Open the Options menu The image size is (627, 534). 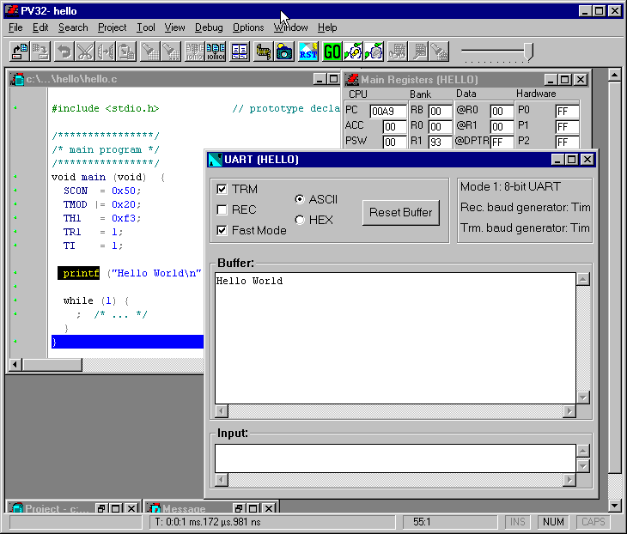pos(248,27)
